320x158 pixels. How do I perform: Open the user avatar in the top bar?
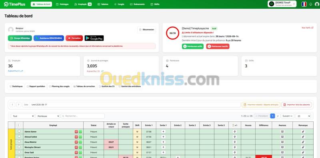click(x=317, y=4)
